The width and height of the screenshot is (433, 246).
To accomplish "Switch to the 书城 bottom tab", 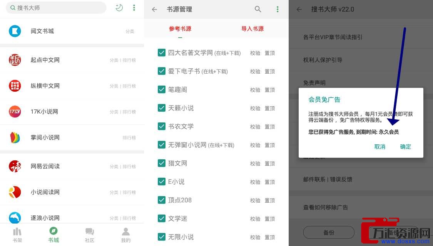I will pos(53,235).
